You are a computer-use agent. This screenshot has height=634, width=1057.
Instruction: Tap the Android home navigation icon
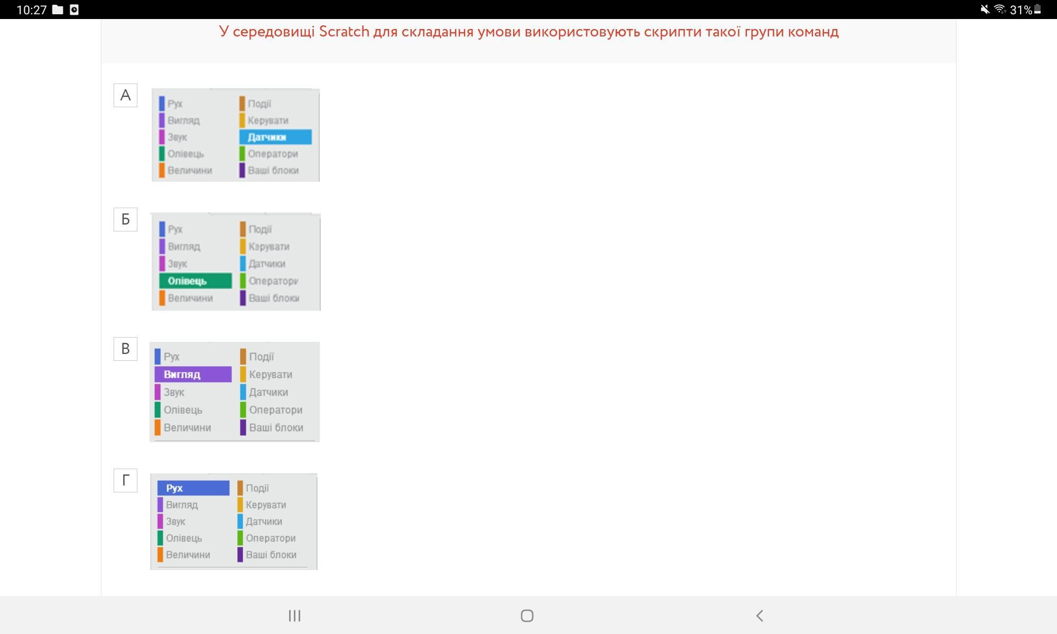tap(527, 616)
